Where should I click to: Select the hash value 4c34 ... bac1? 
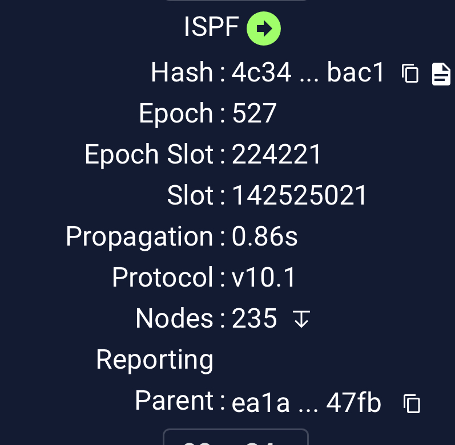point(308,73)
